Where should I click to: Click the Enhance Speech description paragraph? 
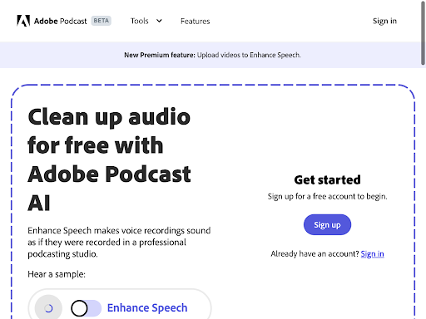click(119, 242)
